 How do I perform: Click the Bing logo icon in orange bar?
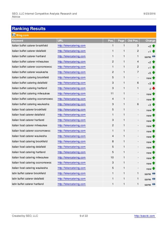(x=14, y=35)
